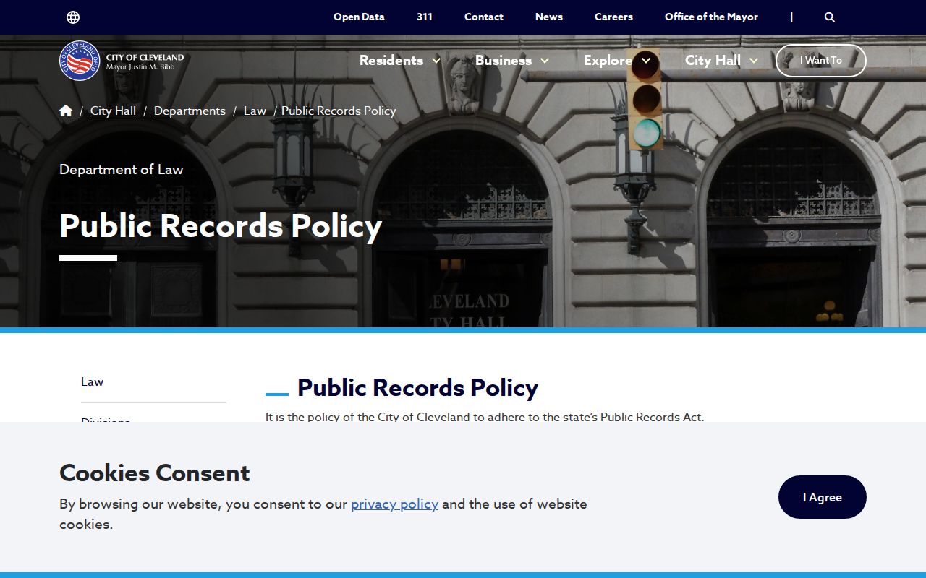This screenshot has height=578, width=926.
Task: Open the 311 link
Action: coord(425,17)
